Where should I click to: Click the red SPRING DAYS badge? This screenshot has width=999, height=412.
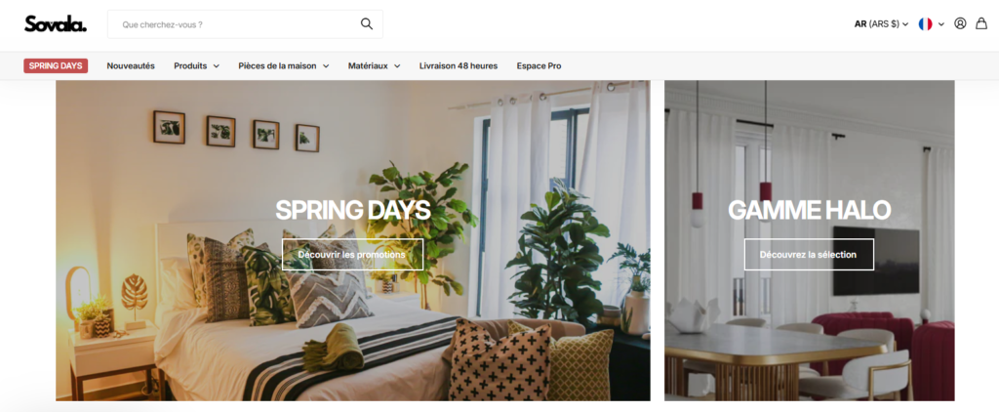pos(56,65)
